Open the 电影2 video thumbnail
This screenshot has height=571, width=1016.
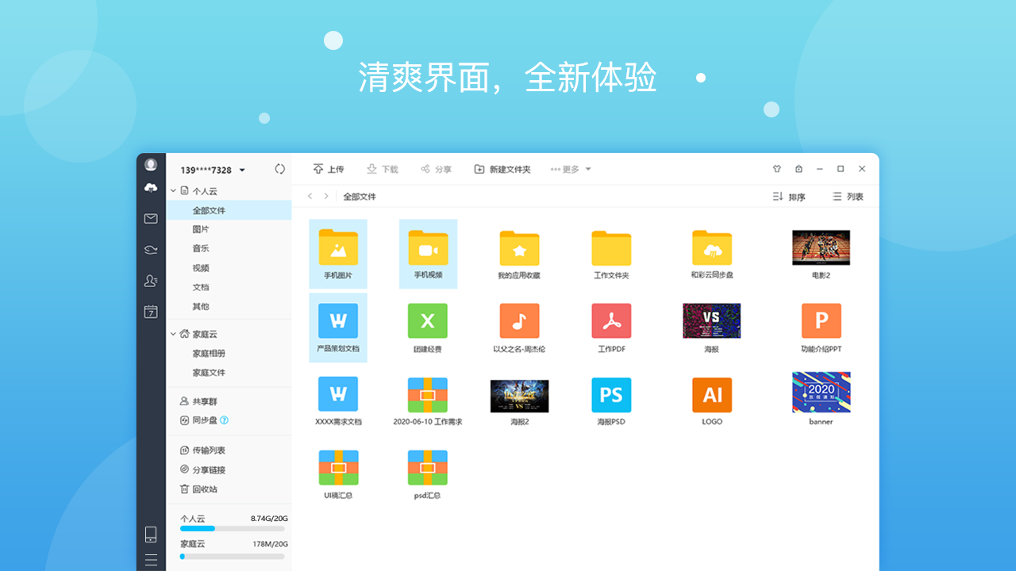point(822,248)
